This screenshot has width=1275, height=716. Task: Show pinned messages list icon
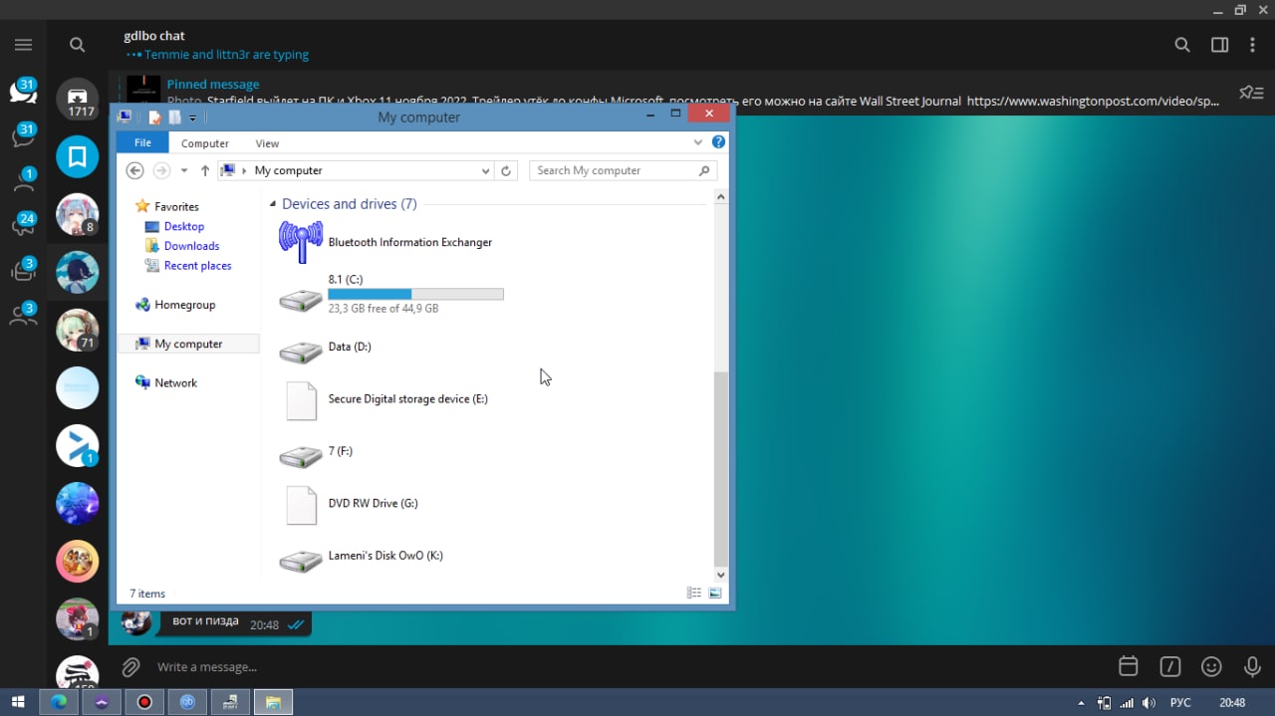click(x=1251, y=93)
